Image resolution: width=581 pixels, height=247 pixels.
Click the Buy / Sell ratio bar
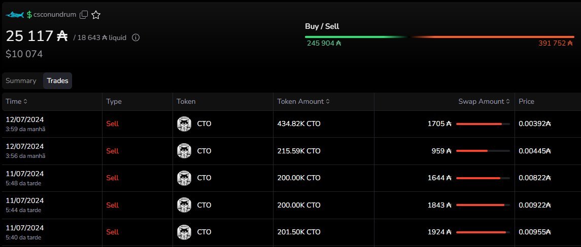(439, 37)
